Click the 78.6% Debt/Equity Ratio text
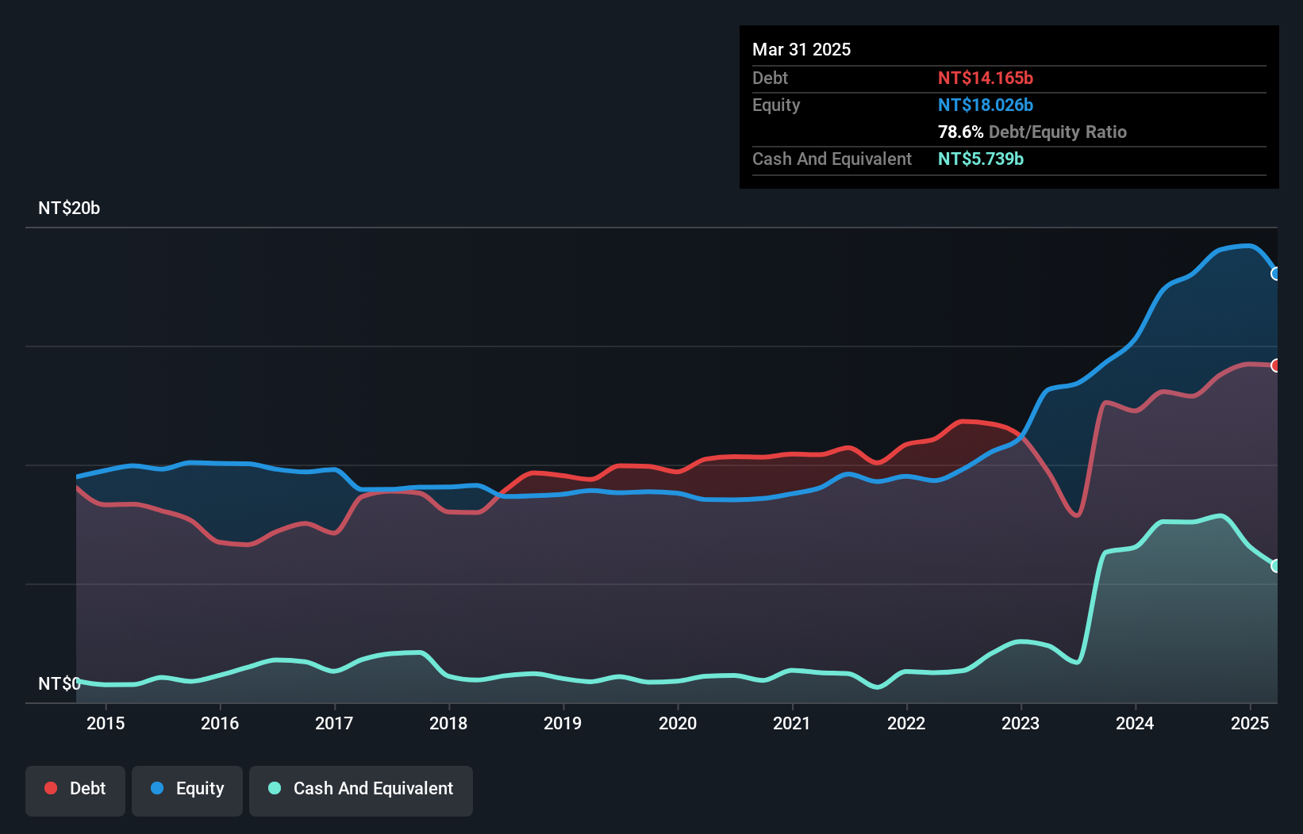1303x834 pixels. [x=1032, y=132]
